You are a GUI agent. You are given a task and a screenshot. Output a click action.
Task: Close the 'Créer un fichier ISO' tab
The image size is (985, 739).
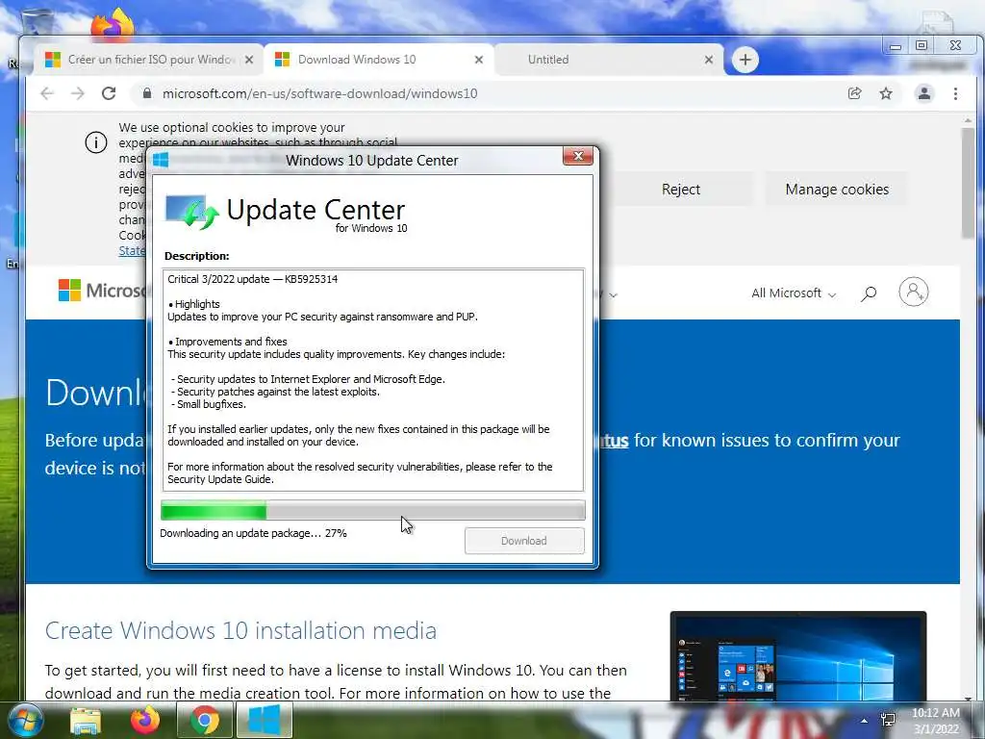[249, 60]
